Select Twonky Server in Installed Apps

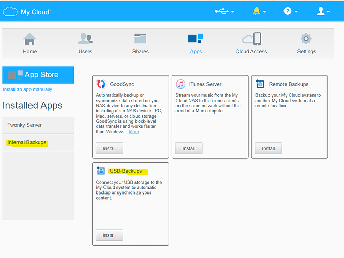38,125
